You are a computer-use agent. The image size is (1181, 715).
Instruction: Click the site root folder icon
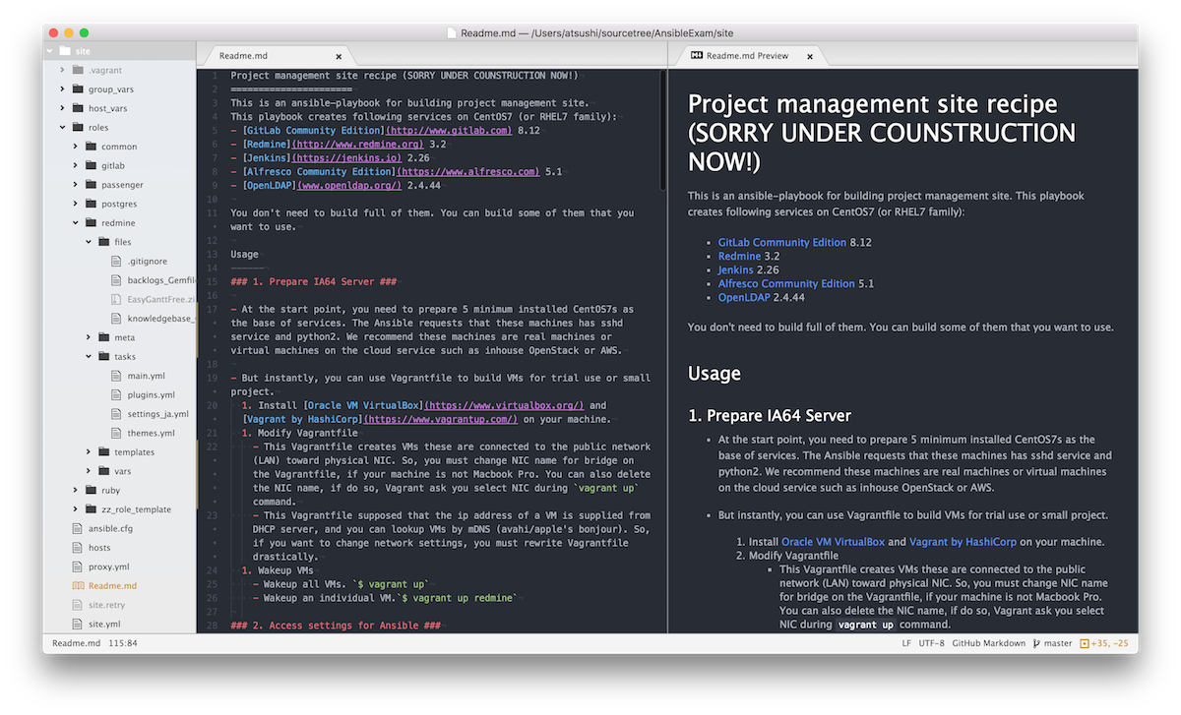coord(65,51)
